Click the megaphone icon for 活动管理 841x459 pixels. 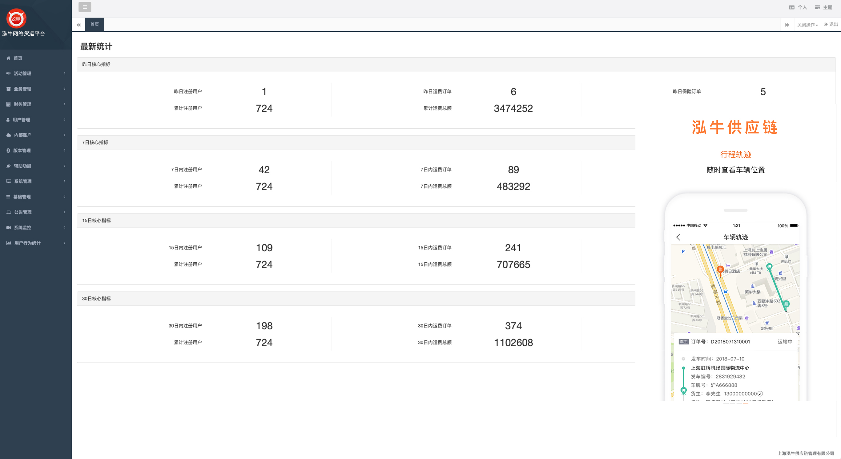(9, 73)
